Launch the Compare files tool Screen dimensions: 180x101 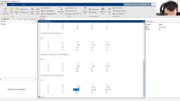pyautogui.click(x=24, y=12)
